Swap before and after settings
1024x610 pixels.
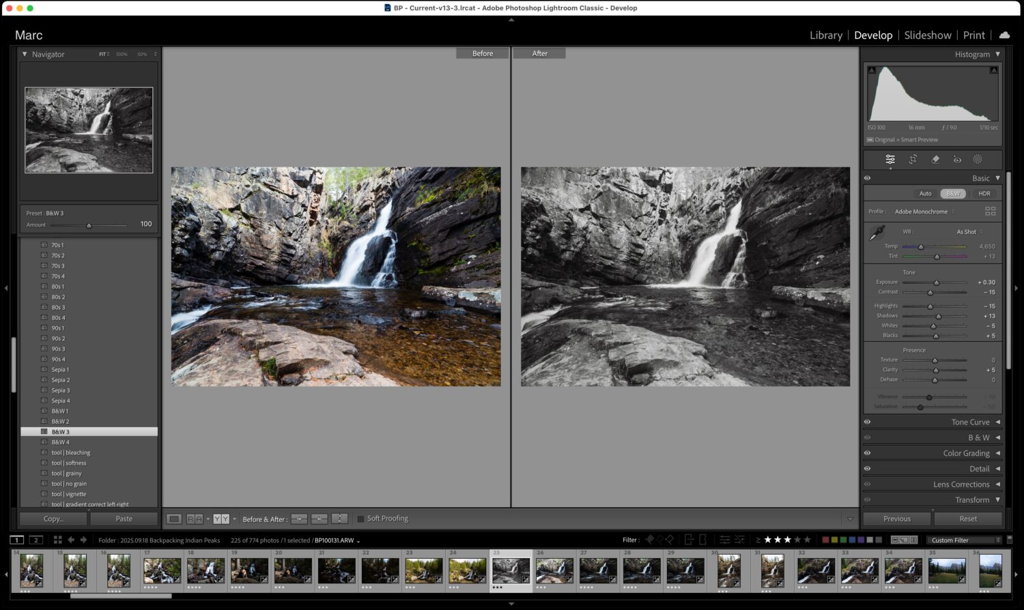click(x=340, y=519)
